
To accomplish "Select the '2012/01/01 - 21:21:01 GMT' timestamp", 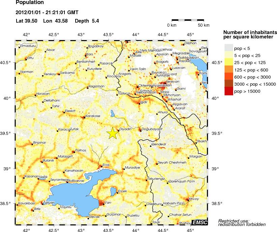I will point(47,12).
